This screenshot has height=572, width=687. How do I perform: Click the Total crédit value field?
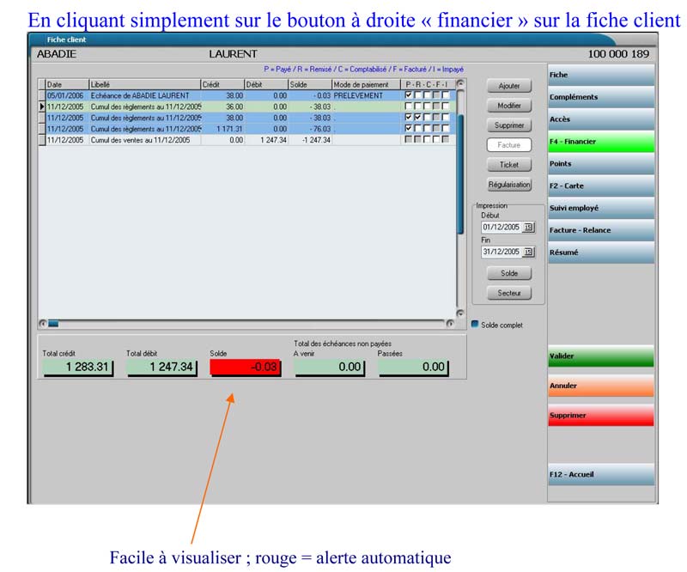78,368
